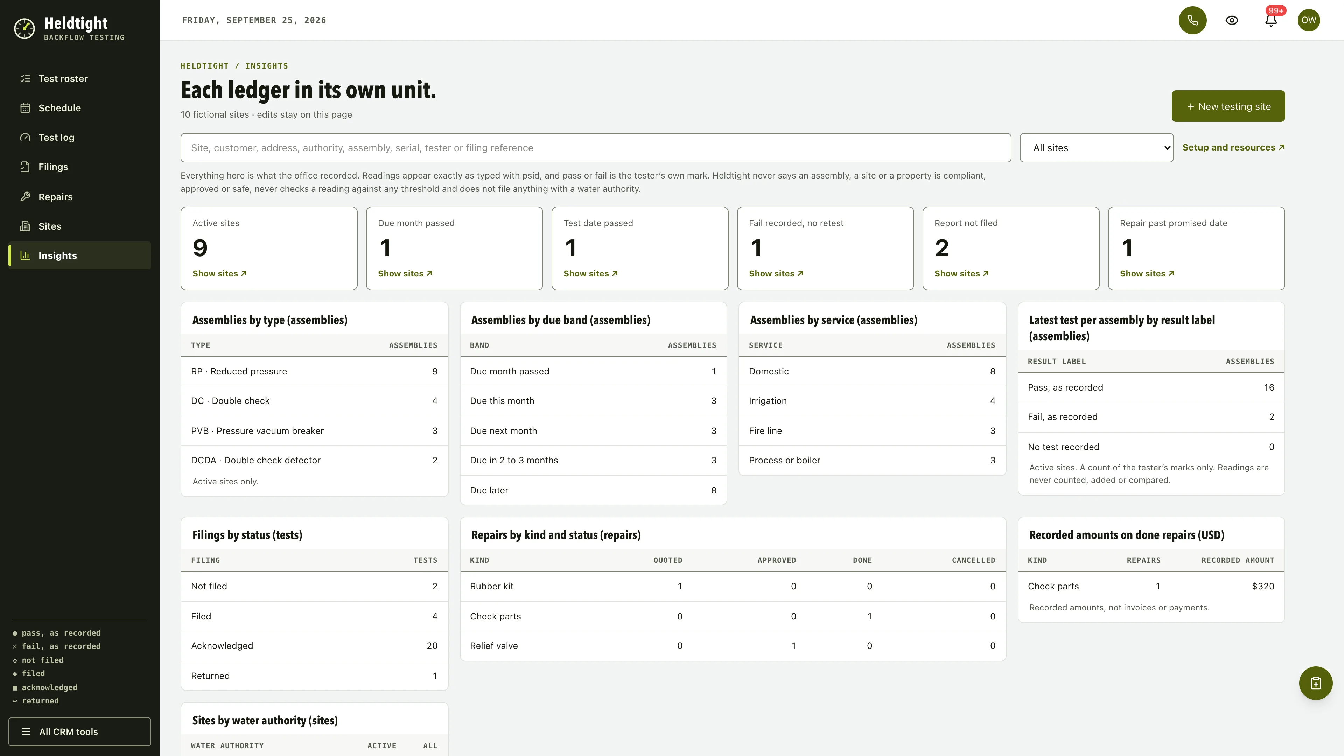Image resolution: width=1344 pixels, height=756 pixels.
Task: Show sites for Report not filed card
Action: [x=961, y=273]
